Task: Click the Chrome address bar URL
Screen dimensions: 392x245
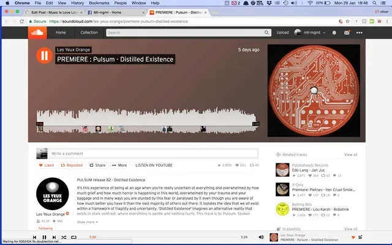Action: [118, 21]
